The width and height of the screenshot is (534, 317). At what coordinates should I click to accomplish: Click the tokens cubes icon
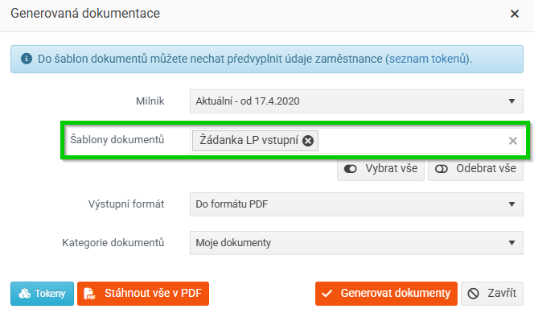[24, 294]
